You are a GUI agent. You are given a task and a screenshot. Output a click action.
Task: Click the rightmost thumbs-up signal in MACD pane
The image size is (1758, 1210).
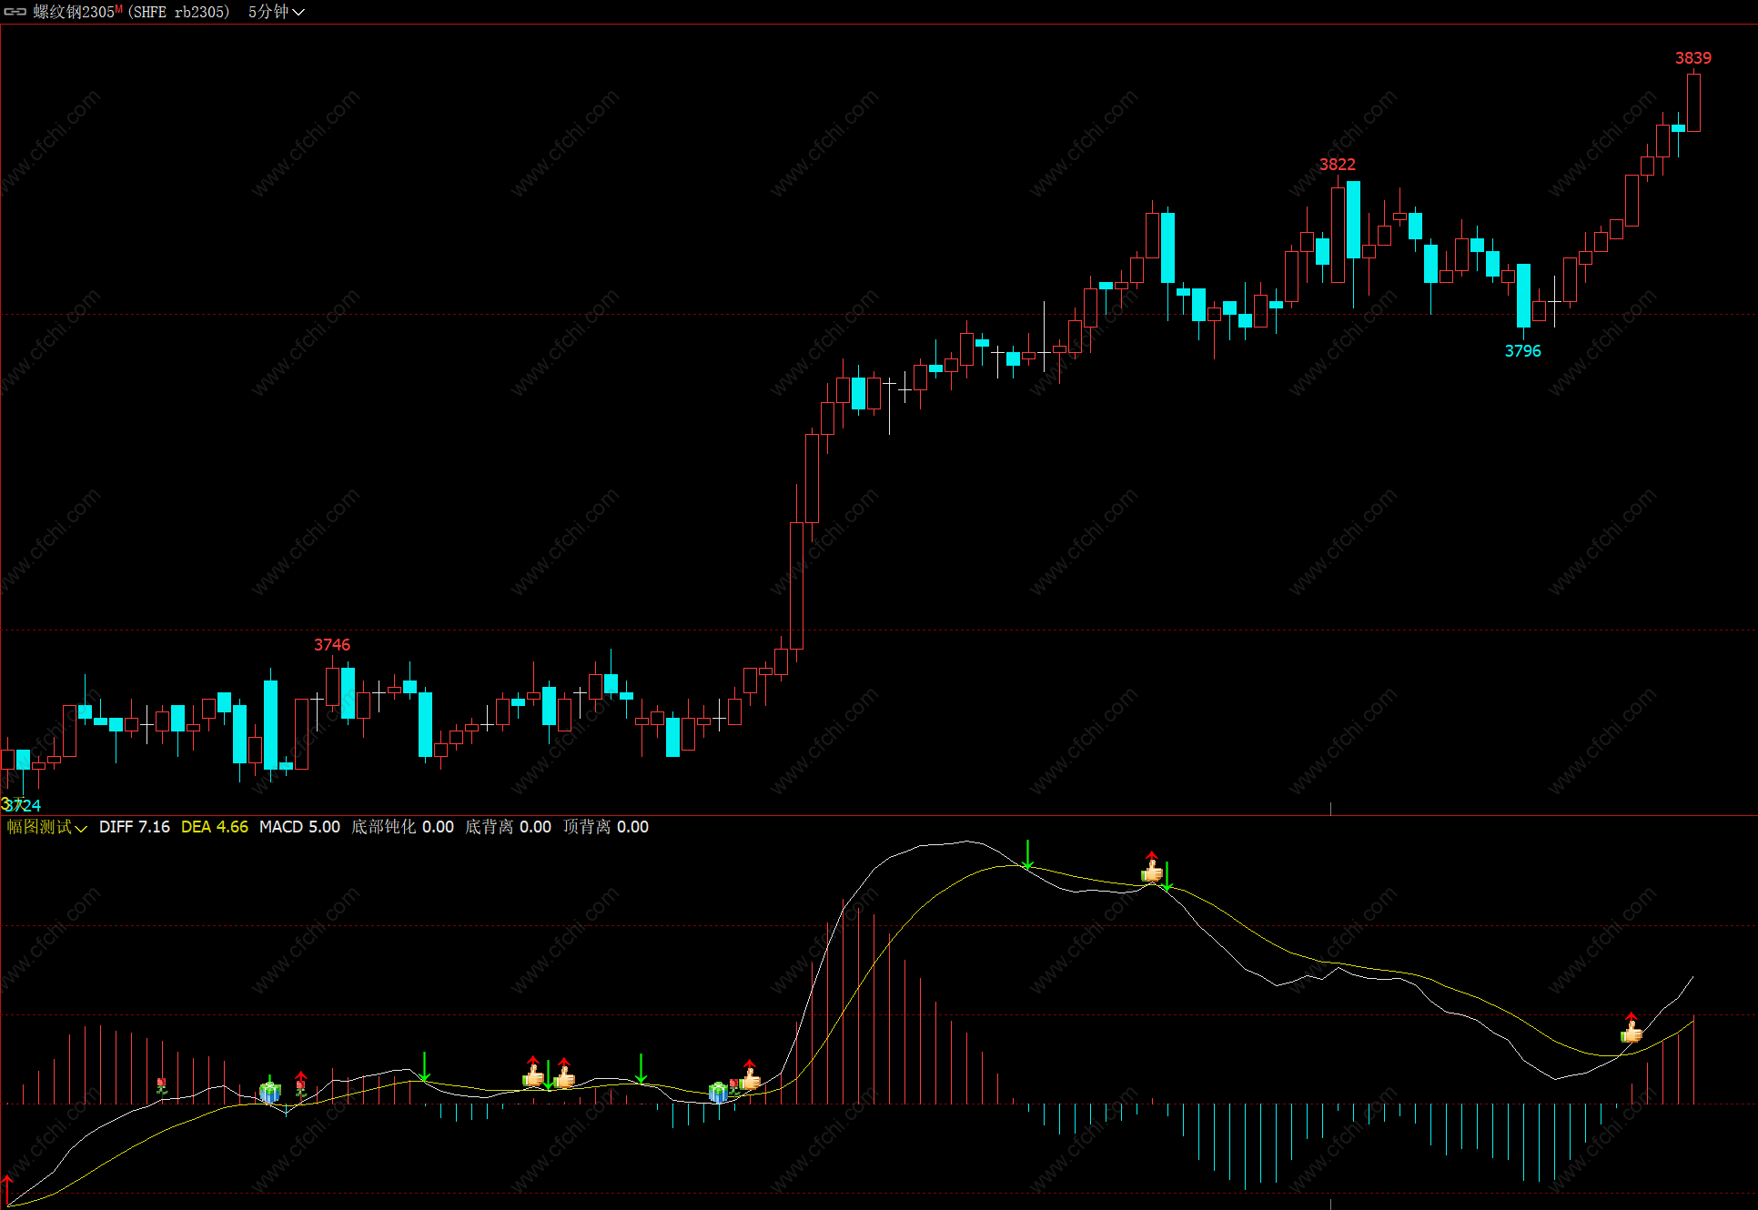[x=1632, y=1032]
